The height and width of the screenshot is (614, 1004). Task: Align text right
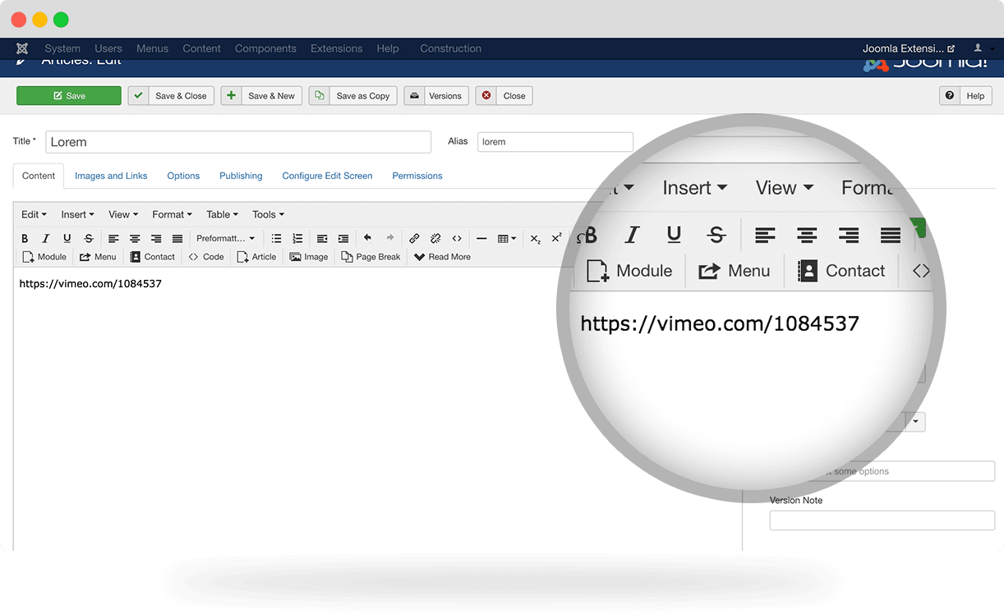[x=156, y=239]
